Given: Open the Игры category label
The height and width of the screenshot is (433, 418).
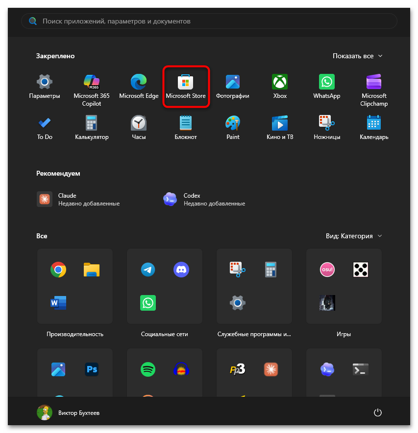Looking at the screenshot, I should pyautogui.click(x=344, y=334).
